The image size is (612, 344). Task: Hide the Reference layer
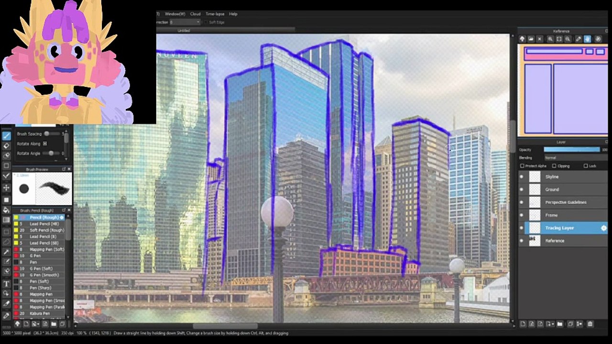point(522,241)
